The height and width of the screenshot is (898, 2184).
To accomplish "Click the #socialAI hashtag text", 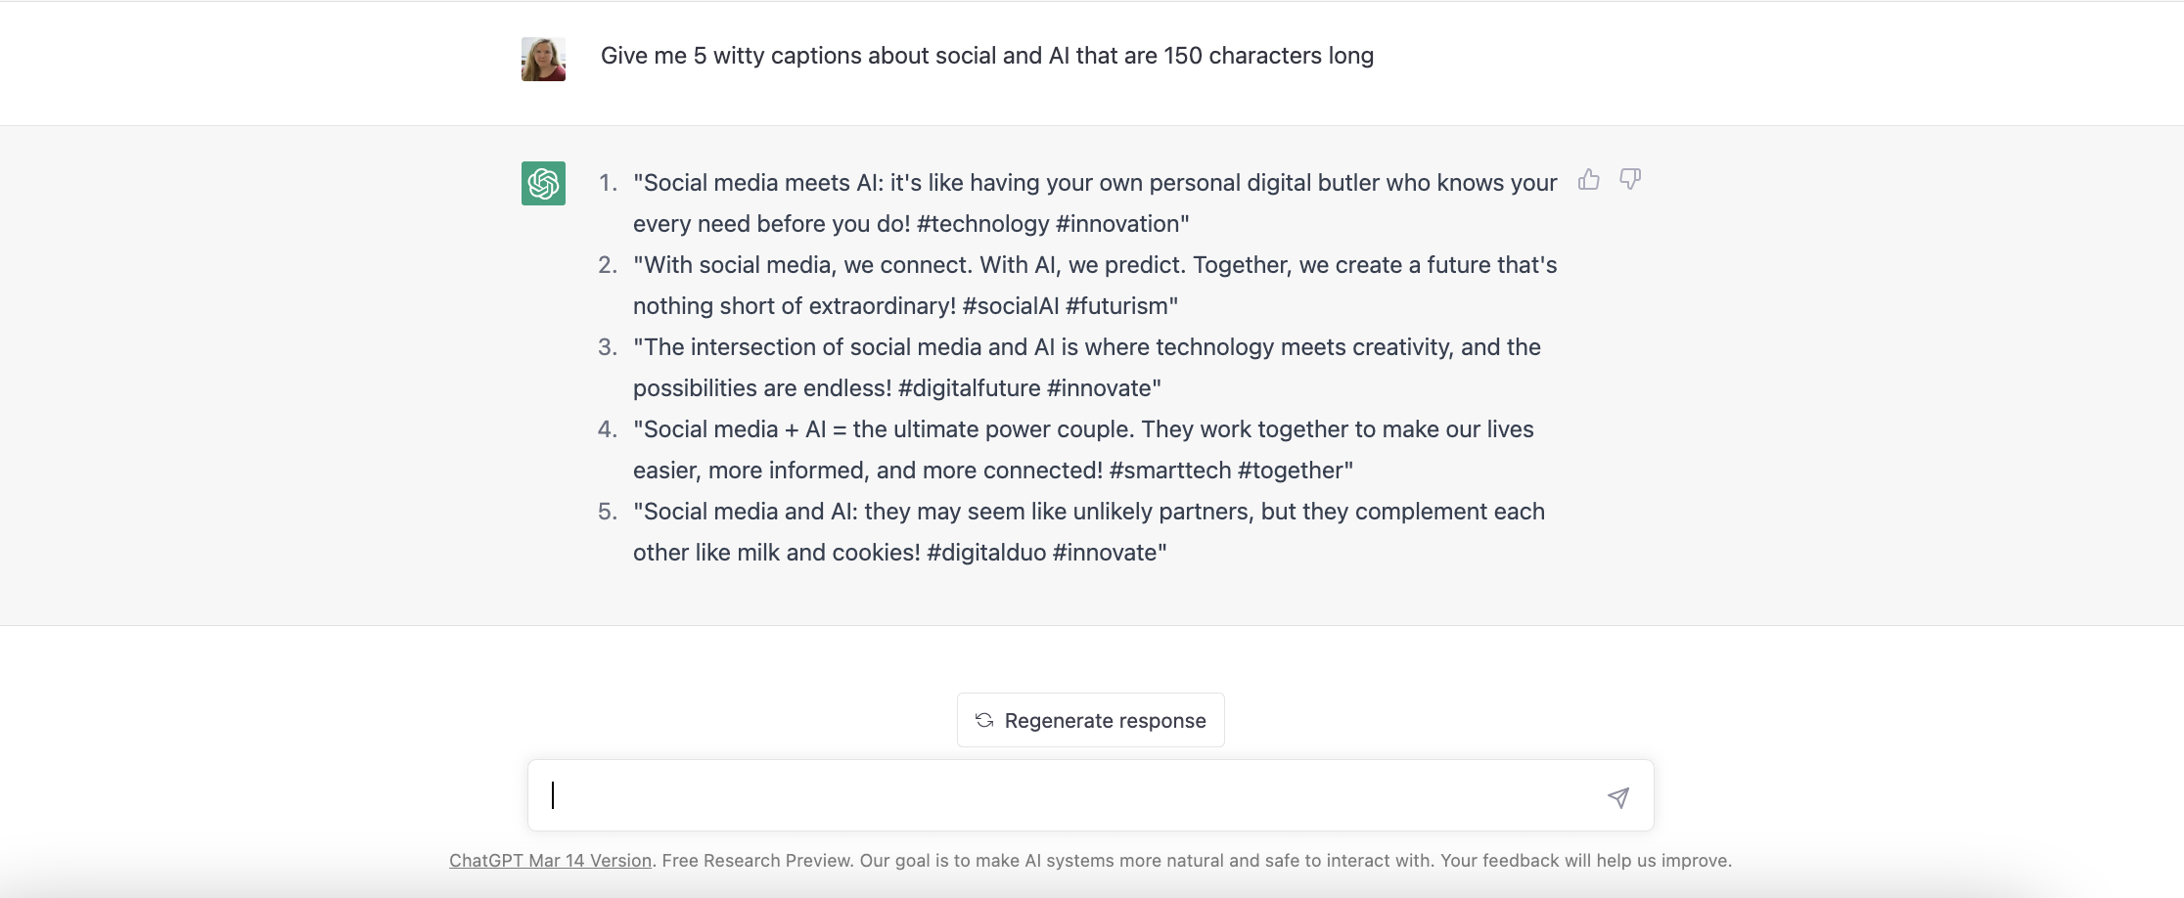I will point(1010,306).
